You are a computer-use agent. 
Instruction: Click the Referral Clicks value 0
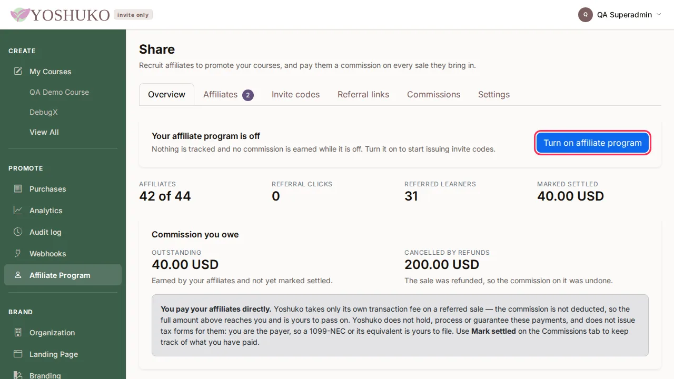pos(276,196)
